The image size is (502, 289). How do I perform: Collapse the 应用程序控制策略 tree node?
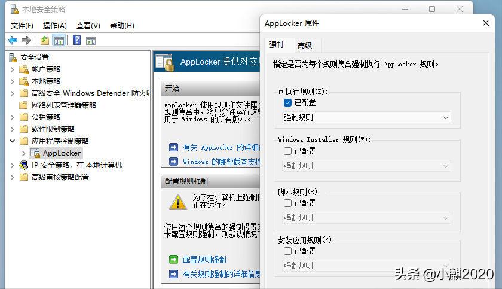12,141
